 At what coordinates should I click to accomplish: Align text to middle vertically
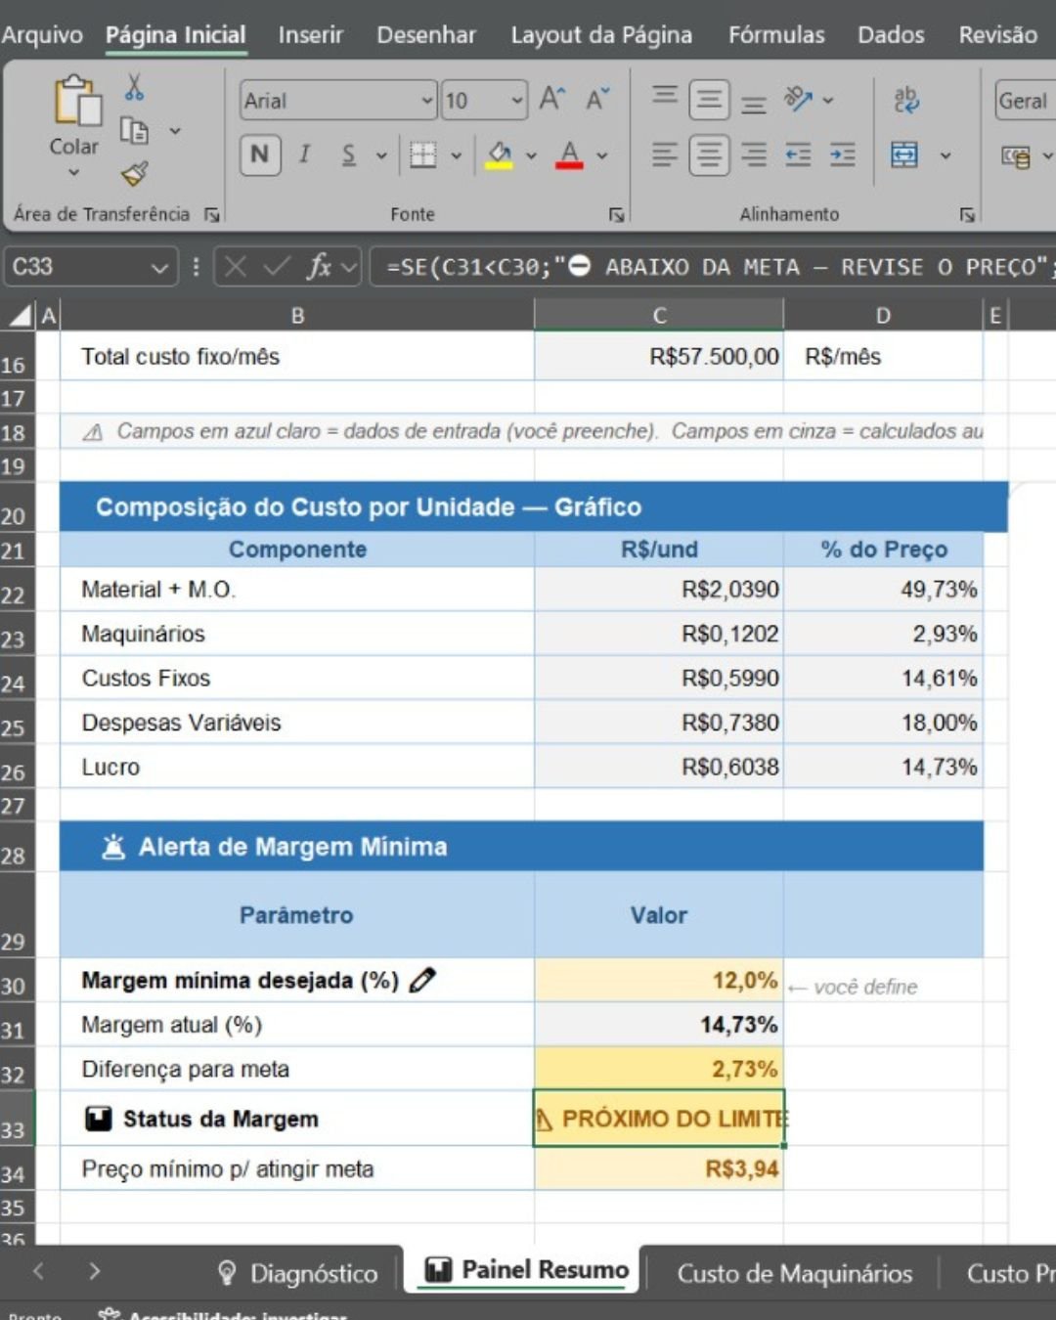tap(709, 100)
